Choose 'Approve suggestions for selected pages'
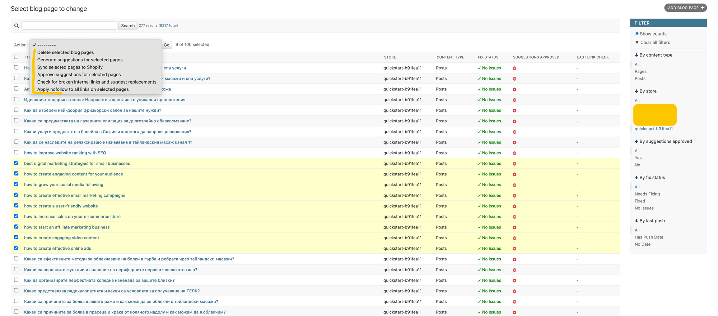This screenshot has height=316, width=718. coord(95,75)
